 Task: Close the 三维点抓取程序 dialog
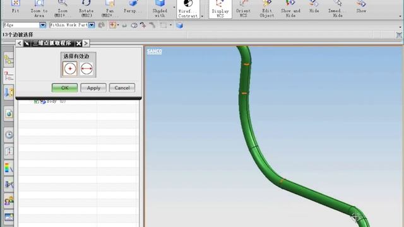pos(78,44)
